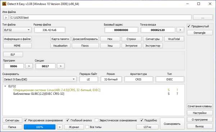216x132 pixels.
Task: Open the VirusTotal button
Action: 174,39
